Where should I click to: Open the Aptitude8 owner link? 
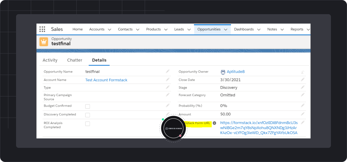(236, 72)
